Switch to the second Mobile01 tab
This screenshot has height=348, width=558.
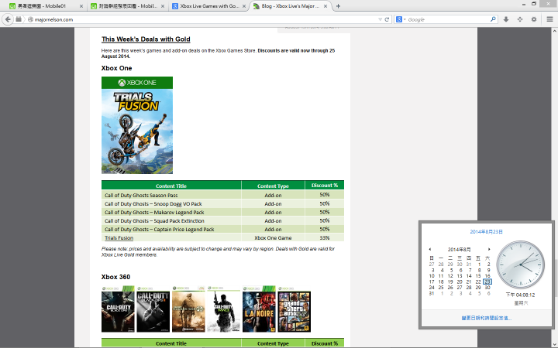coord(126,6)
